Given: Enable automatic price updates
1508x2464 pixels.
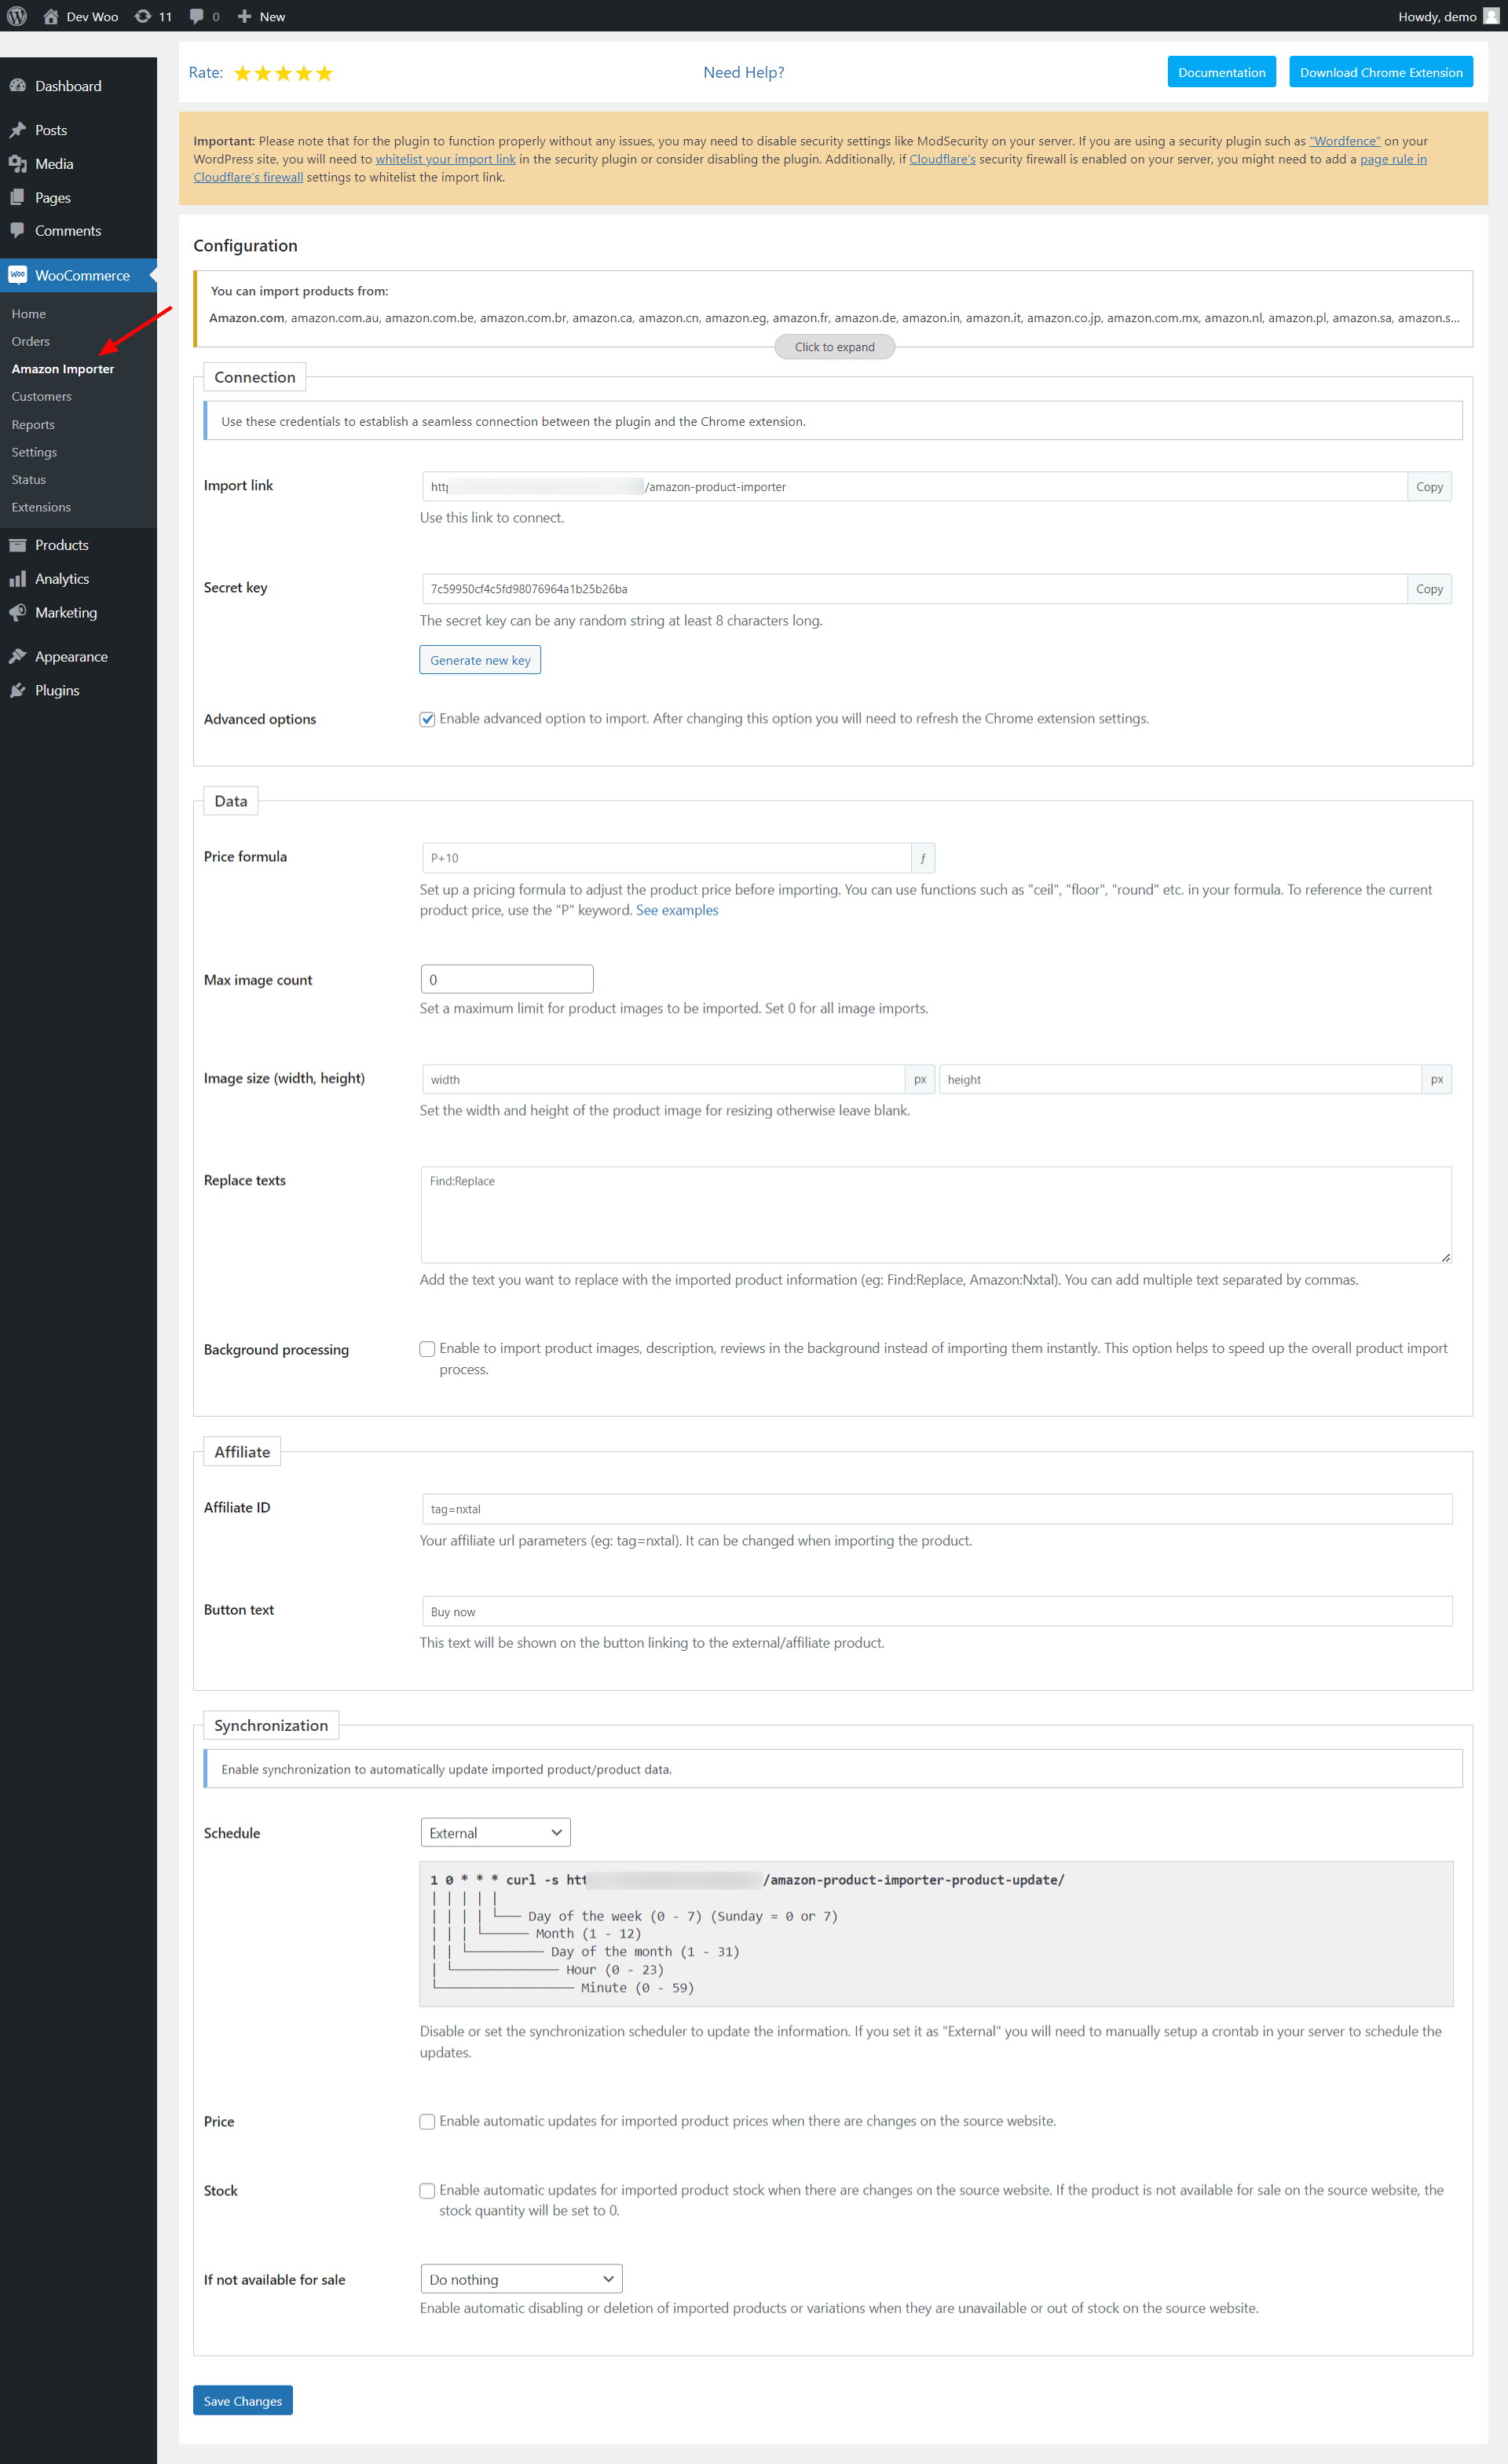Looking at the screenshot, I should (428, 2121).
